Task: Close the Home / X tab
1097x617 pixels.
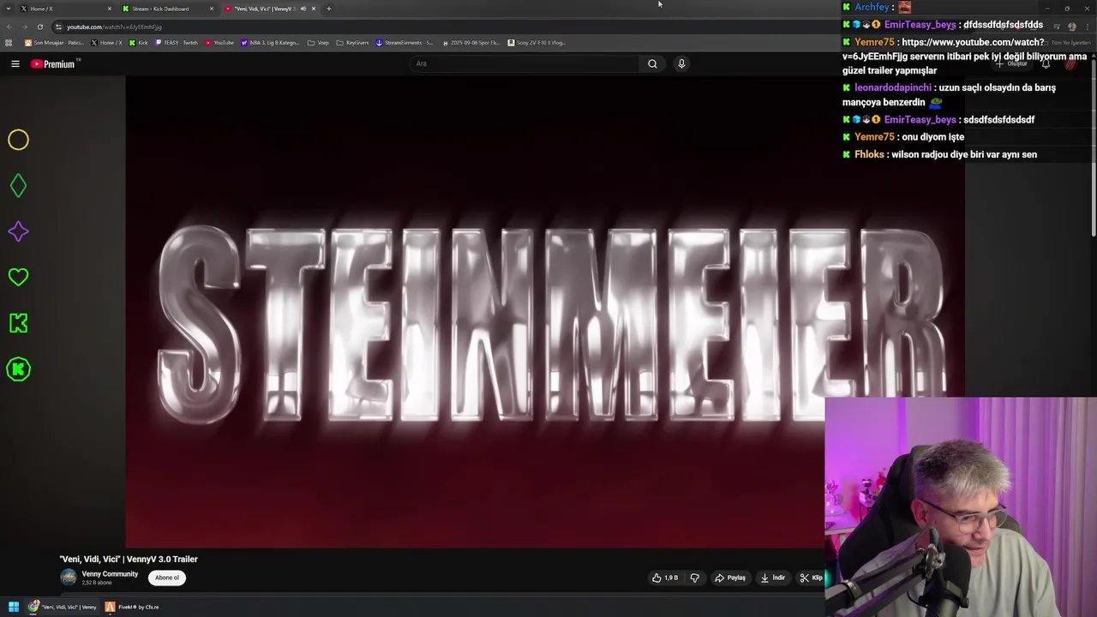Action: tap(110, 9)
